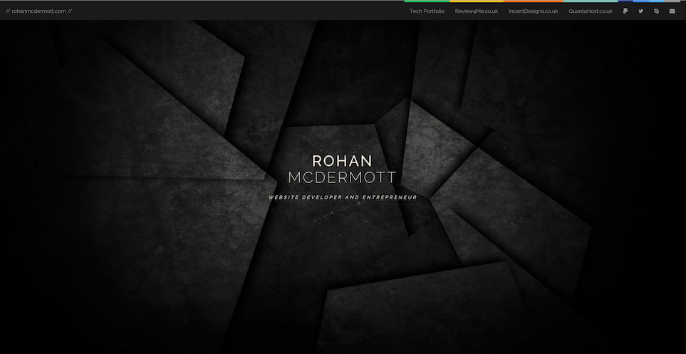Open the Tech Portfolio menu item
This screenshot has width=686, height=354.
tap(427, 11)
